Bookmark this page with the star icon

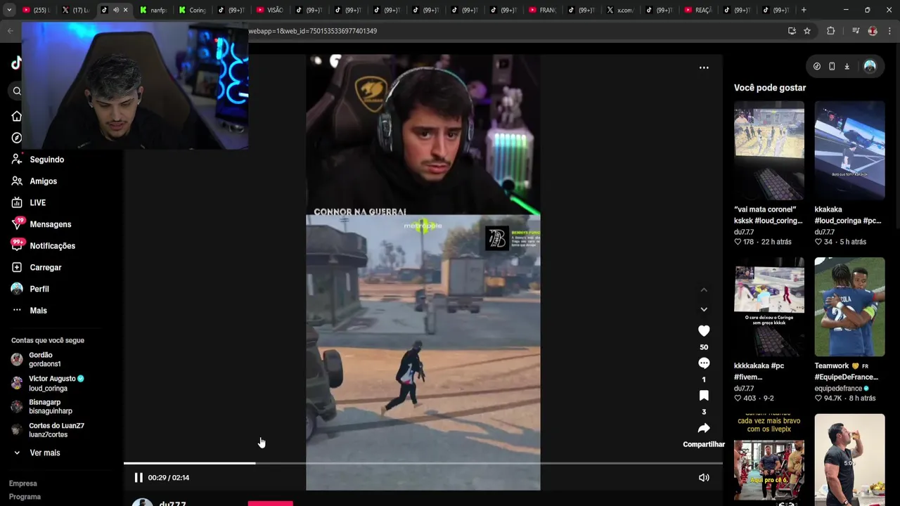[x=807, y=31]
